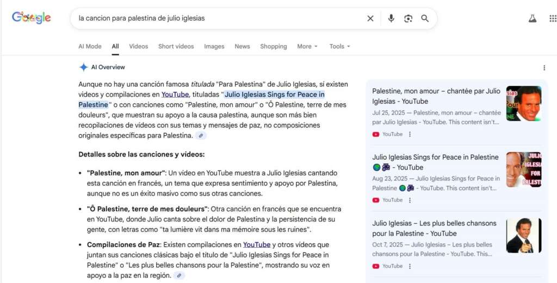Open Search Labs flask icon
This screenshot has height=283, width=557.
coord(532,18)
